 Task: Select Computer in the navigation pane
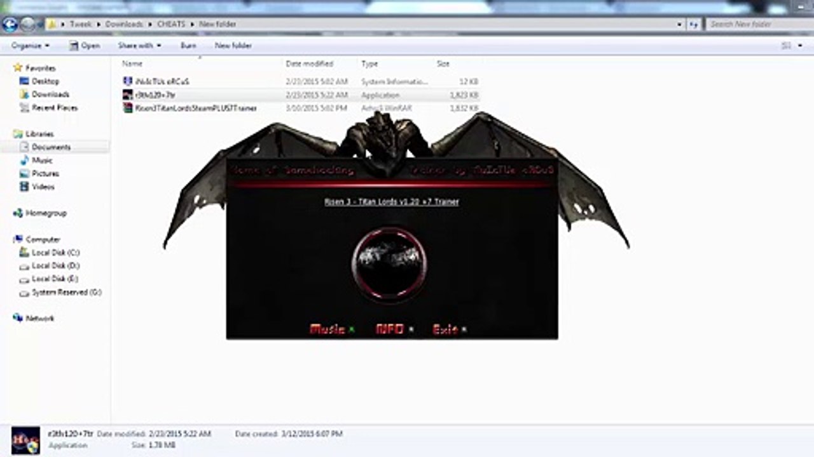(x=43, y=240)
